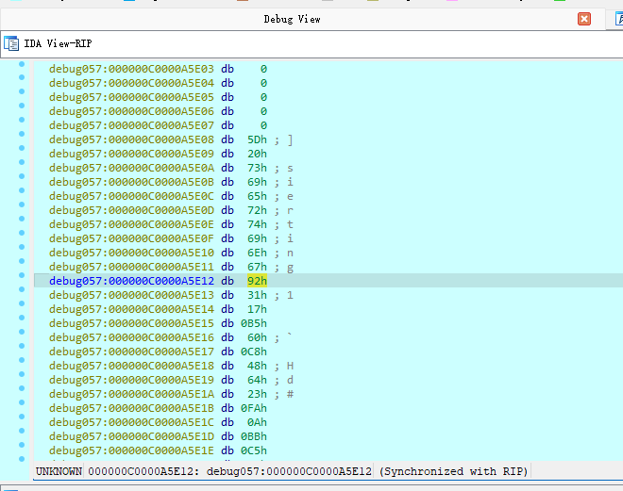This screenshot has height=491, width=623.
Task: Click the 64h byte value
Action: (x=257, y=381)
